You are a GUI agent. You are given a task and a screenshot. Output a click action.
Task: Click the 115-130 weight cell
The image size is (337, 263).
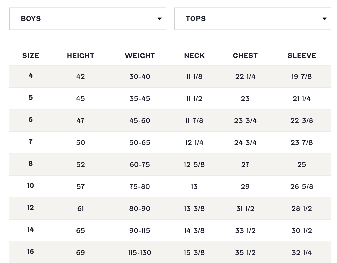coord(140,253)
